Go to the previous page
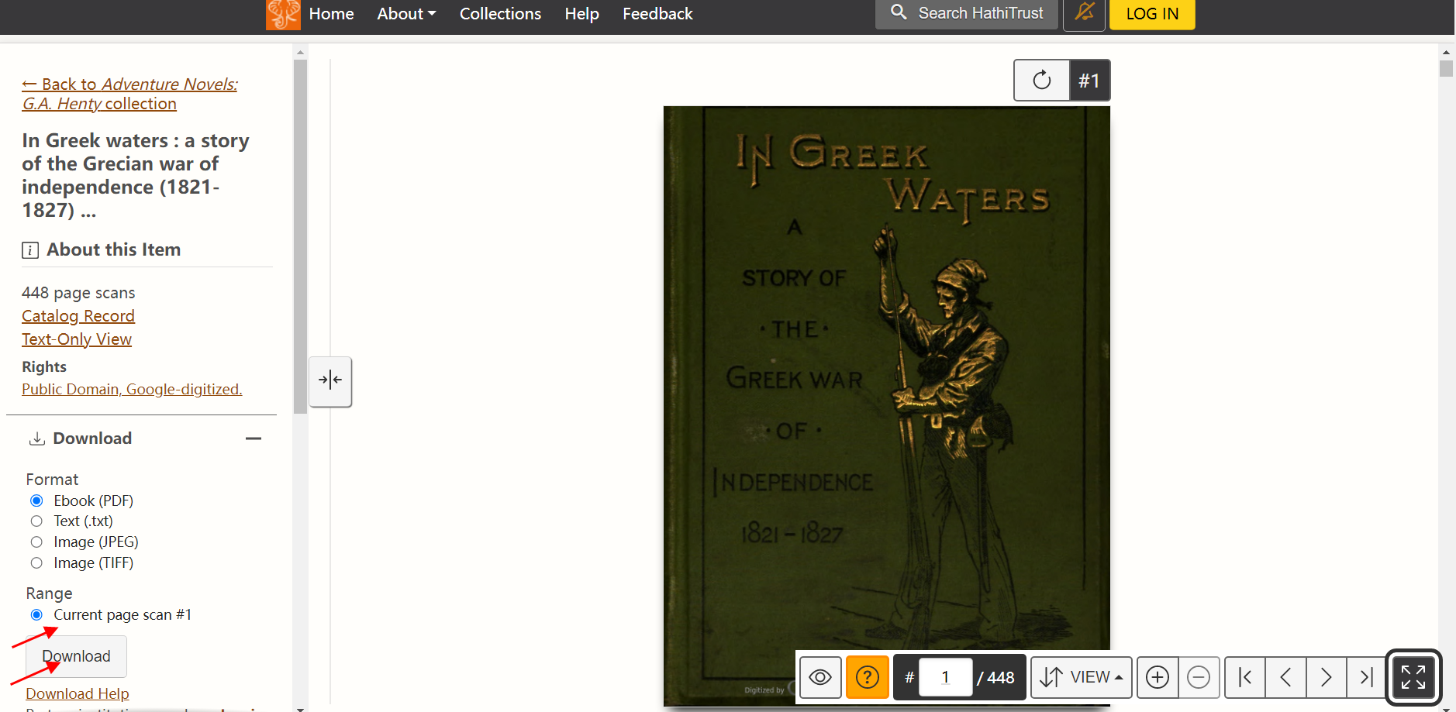Viewport: 1456px width, 712px height. coord(1285,677)
